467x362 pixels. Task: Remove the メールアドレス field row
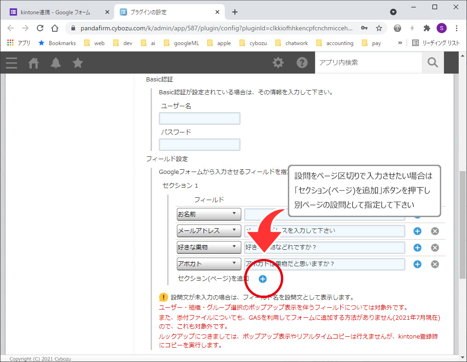(435, 231)
